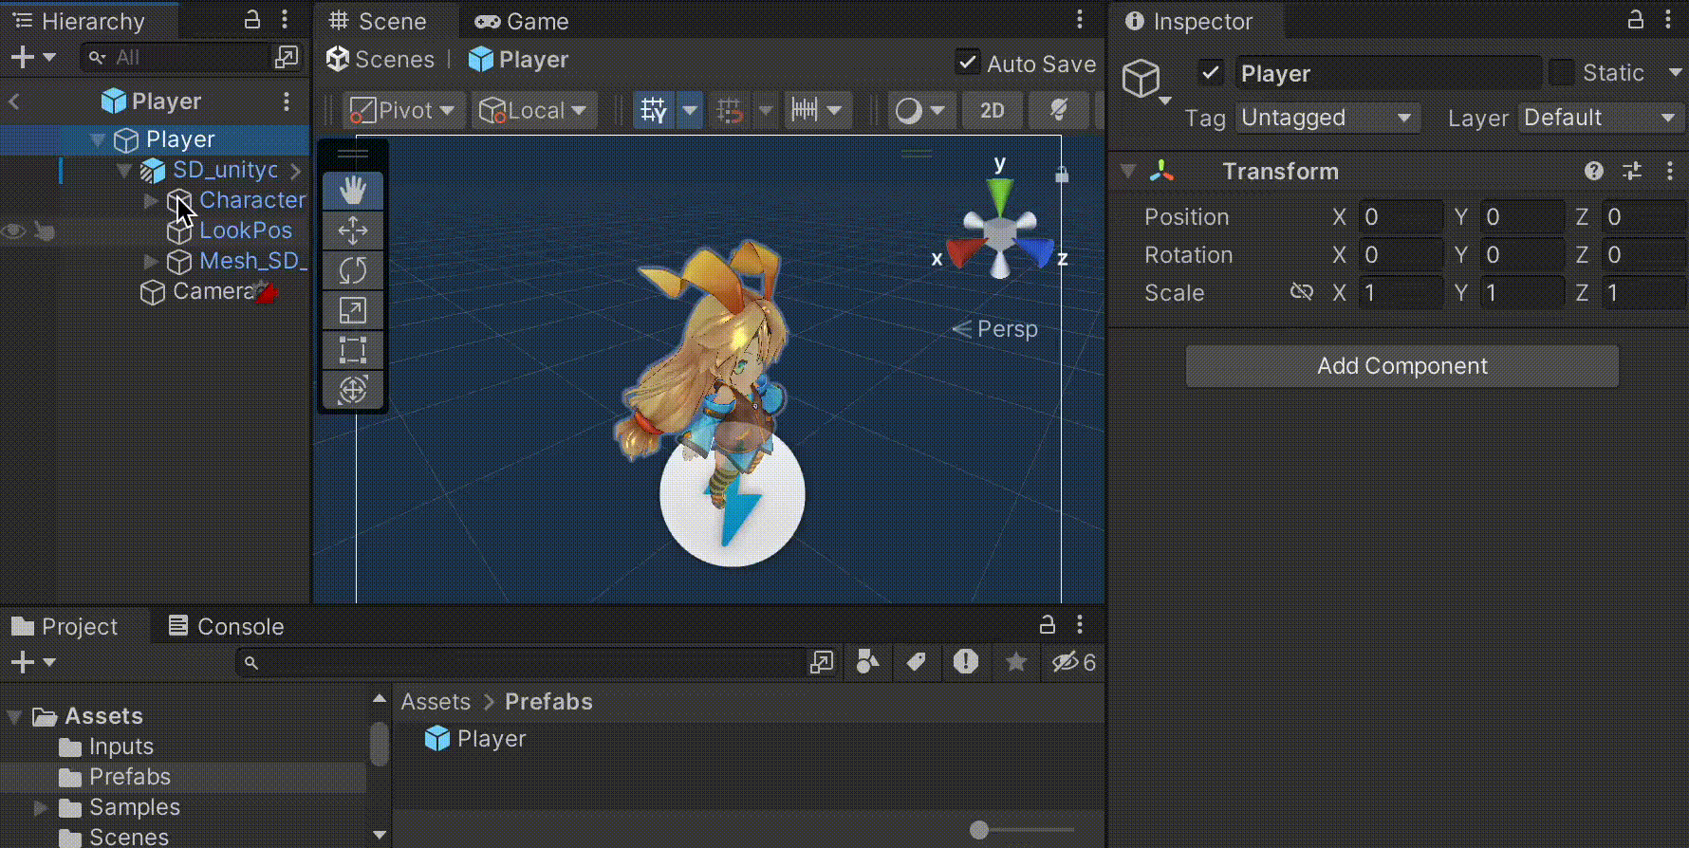
Task: Switch to the Game tab
Action: point(521,21)
